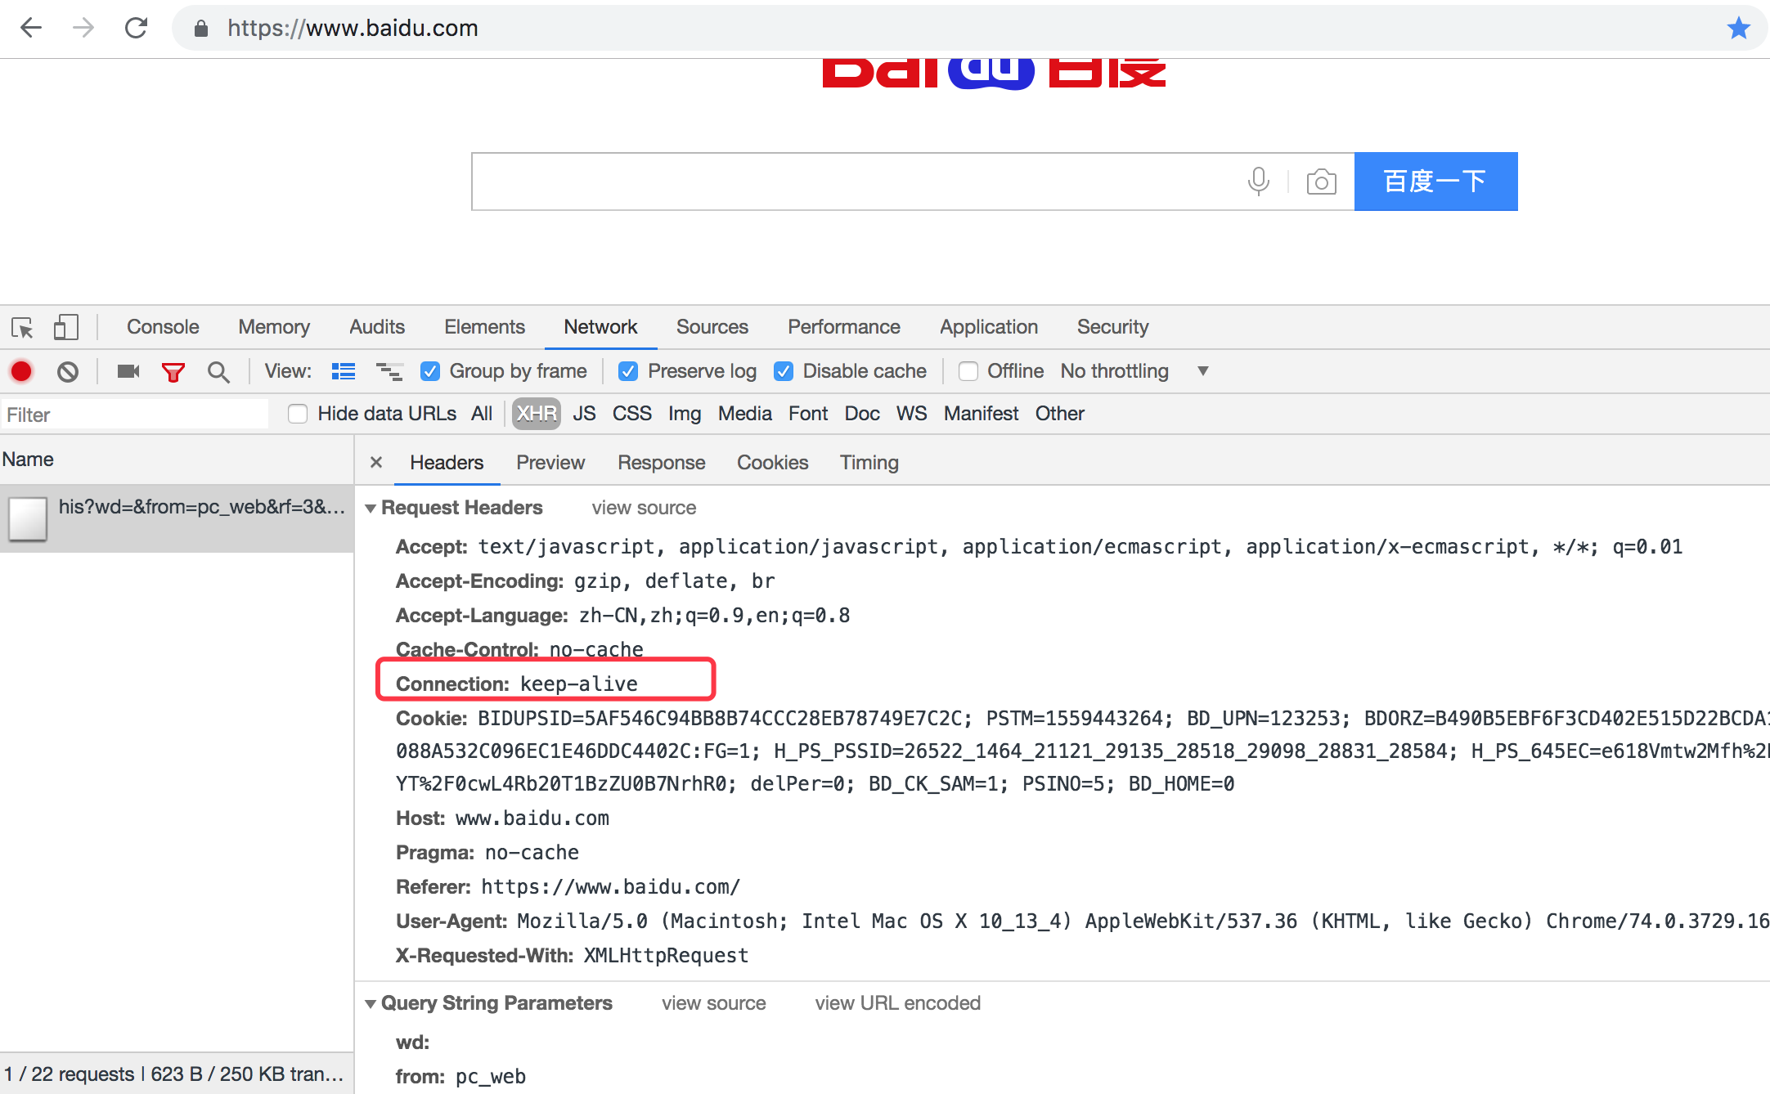Open the Response tab
This screenshot has height=1094, width=1770.
point(661,463)
